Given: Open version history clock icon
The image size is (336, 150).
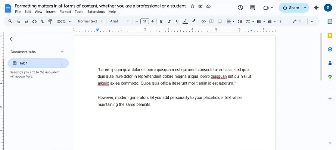Looking at the screenshot, I should (240, 8).
